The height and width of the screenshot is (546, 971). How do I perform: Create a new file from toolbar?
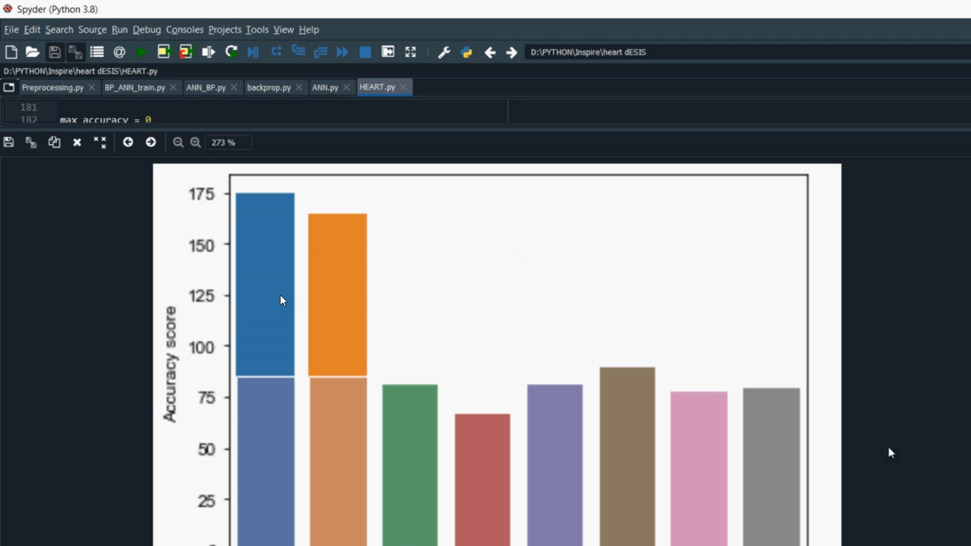coord(11,52)
